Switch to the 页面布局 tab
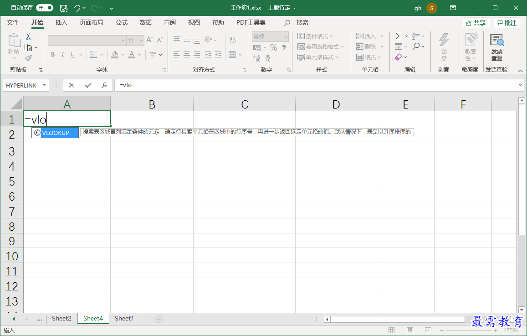Image resolution: width=527 pixels, height=336 pixels. (x=92, y=22)
